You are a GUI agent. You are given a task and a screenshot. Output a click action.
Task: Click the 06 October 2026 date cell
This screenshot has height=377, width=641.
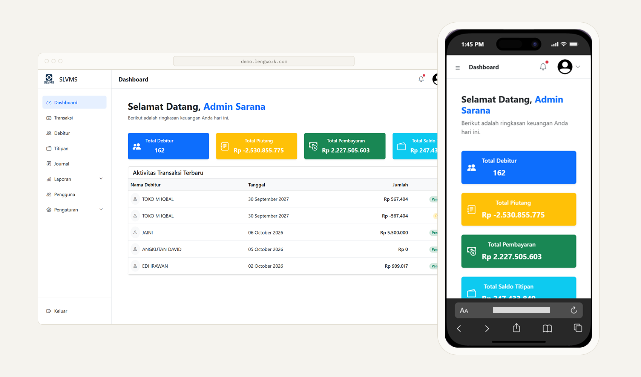tap(265, 233)
